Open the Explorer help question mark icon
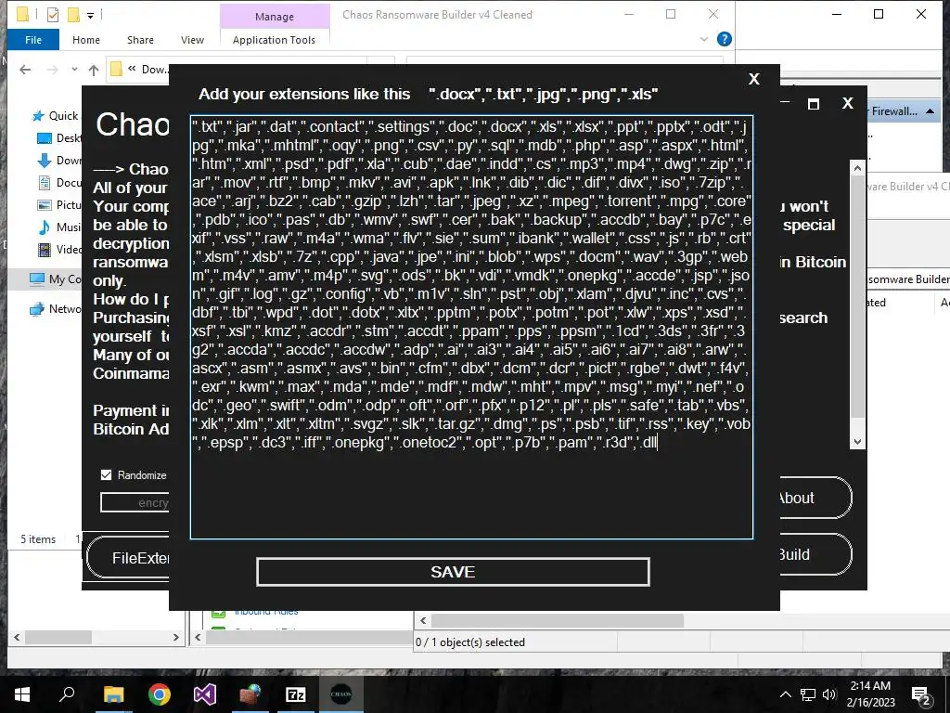The image size is (950, 713). (x=724, y=39)
